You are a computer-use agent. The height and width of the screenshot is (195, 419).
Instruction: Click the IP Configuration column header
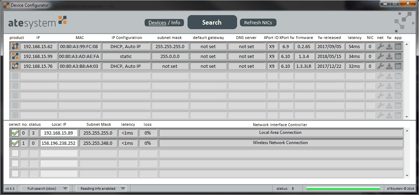click(127, 38)
